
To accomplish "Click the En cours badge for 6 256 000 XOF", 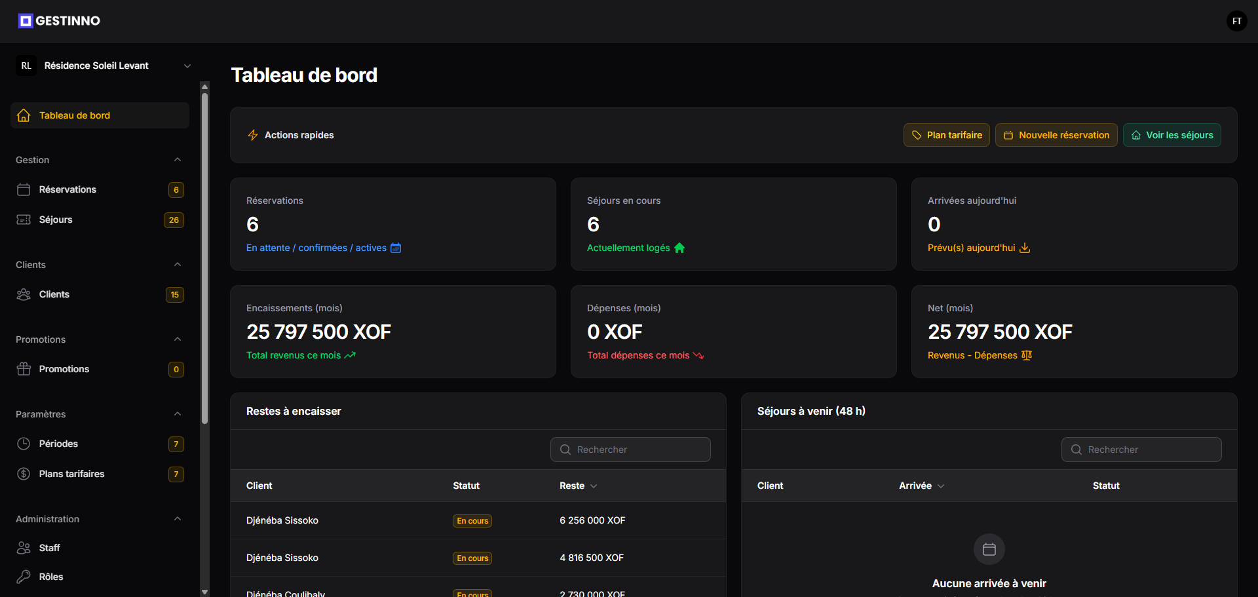I will point(472,521).
